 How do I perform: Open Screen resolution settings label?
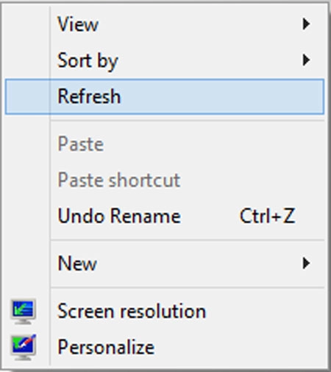(132, 311)
